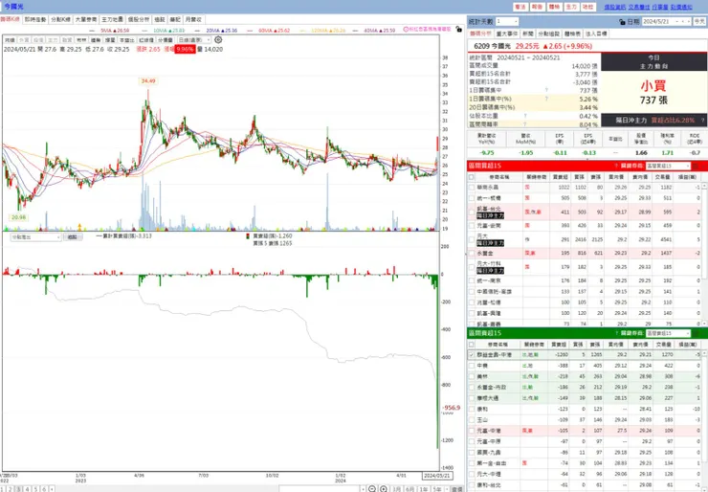Check the 群益金鼎-中港 broker checkbox
The width and height of the screenshot is (708, 492).
click(x=472, y=355)
